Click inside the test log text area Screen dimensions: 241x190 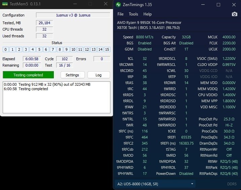[56, 101]
